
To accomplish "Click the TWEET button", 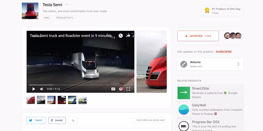I will (36, 121).
